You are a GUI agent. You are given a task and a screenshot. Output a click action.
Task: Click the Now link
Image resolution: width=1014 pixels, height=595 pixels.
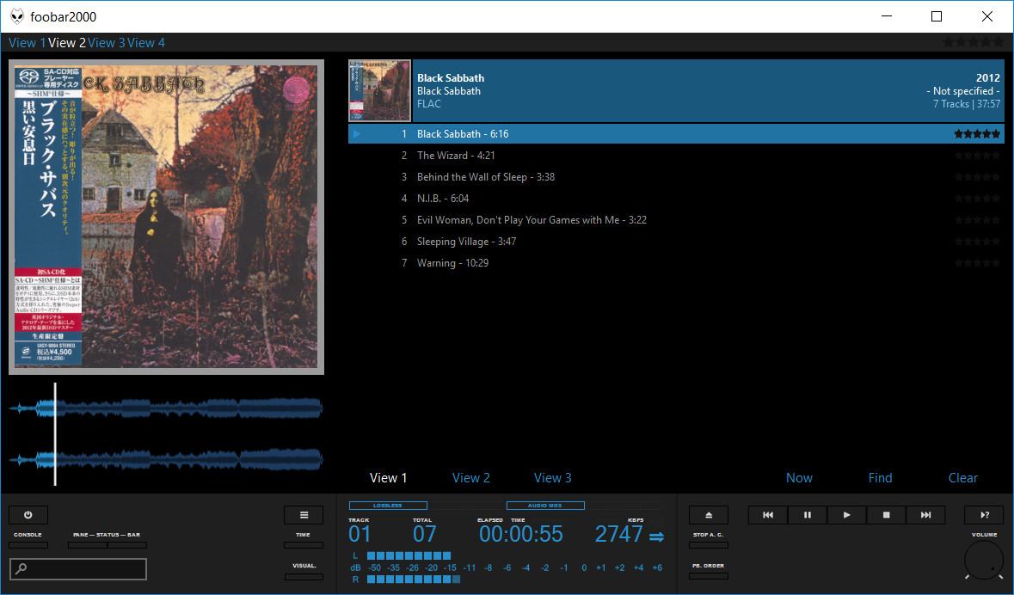[x=799, y=478]
